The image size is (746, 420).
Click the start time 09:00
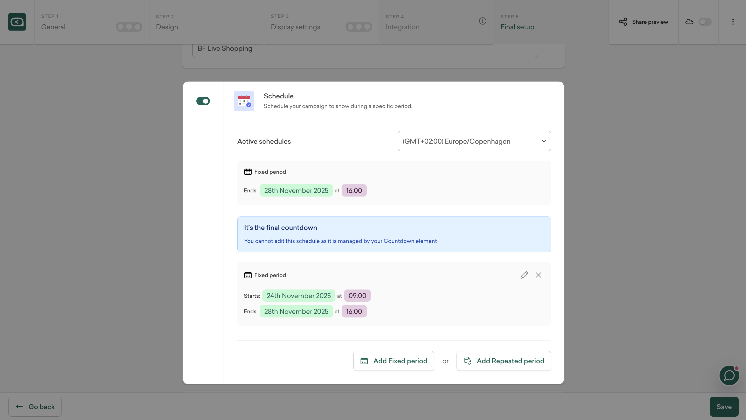(357, 295)
